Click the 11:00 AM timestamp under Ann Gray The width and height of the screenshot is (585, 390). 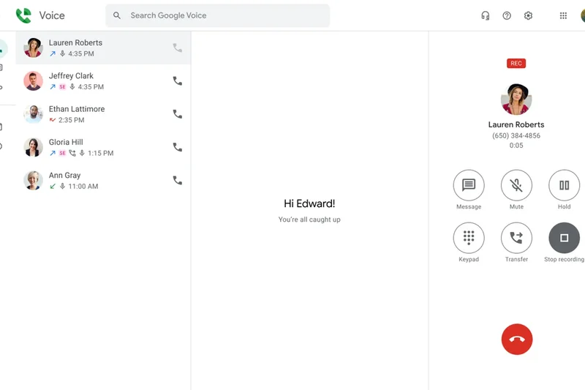click(83, 187)
